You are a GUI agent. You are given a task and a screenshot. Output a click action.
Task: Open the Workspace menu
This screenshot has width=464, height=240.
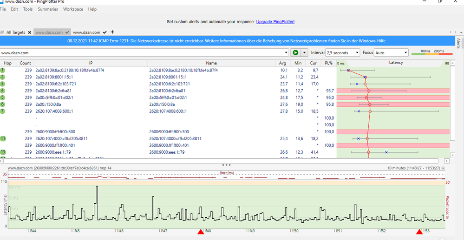[73, 9]
